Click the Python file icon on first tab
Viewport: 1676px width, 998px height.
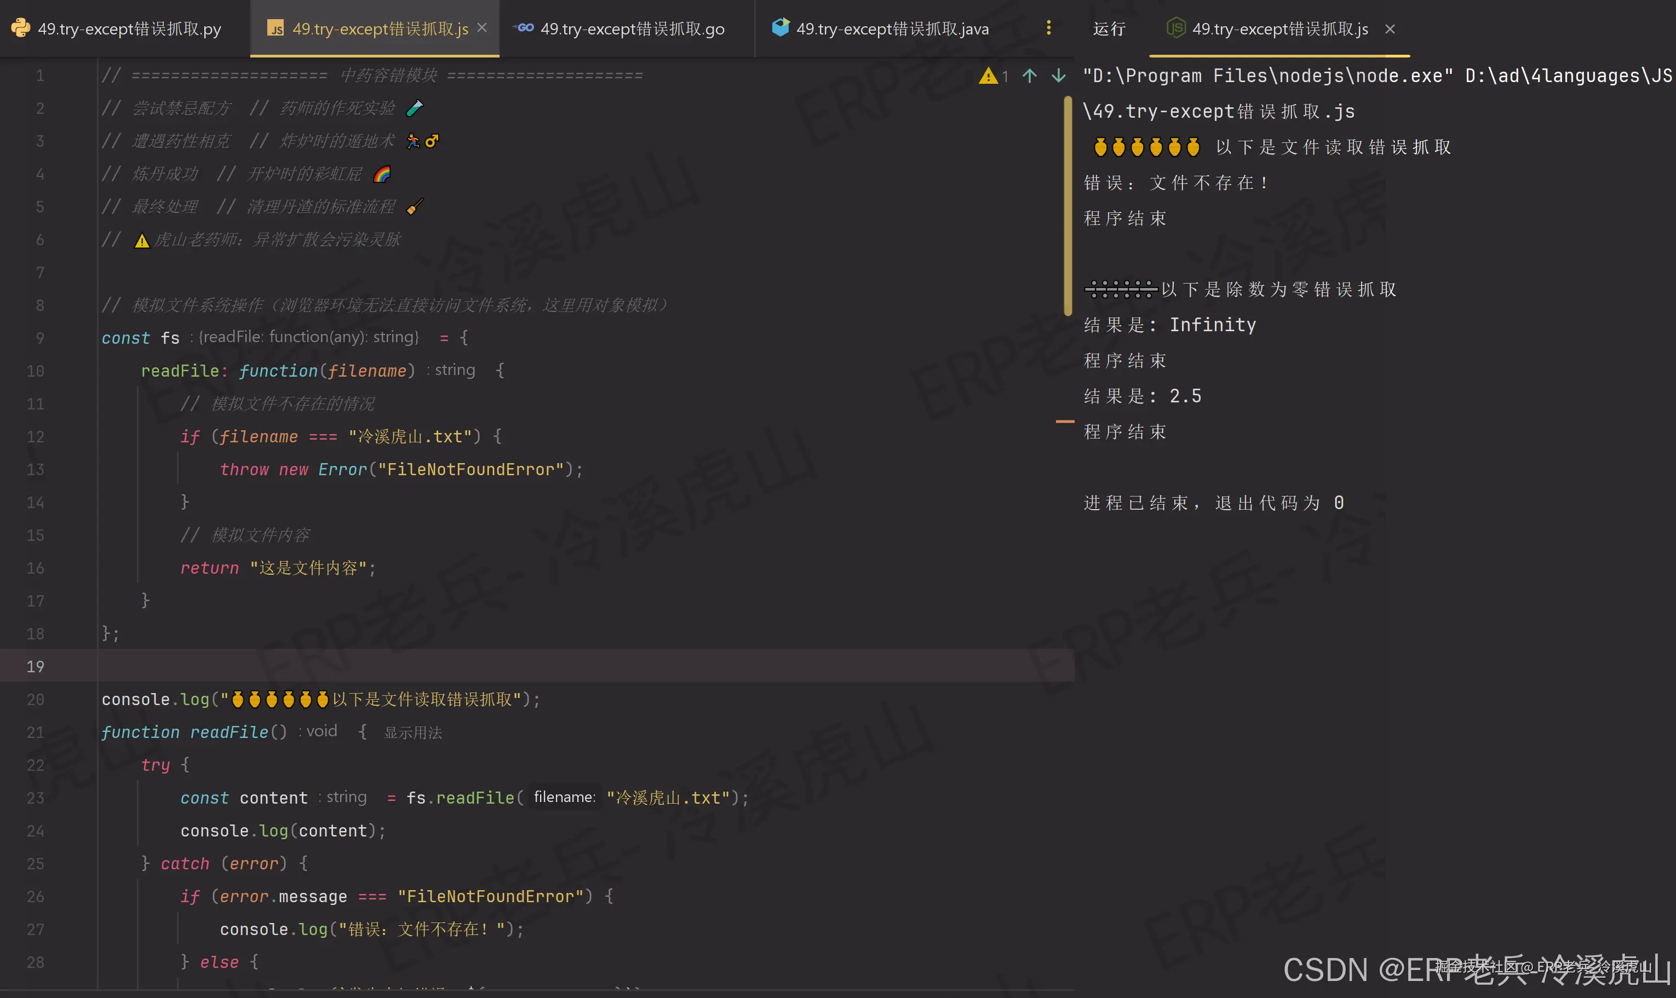20,28
